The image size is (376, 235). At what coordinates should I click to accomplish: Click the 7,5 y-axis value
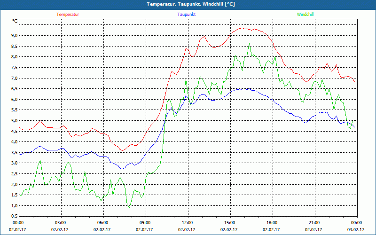pyautogui.click(x=15, y=68)
